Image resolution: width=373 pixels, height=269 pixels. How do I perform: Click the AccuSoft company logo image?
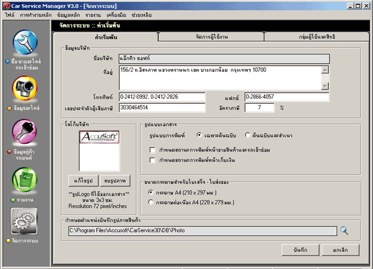pyautogui.click(x=100, y=137)
